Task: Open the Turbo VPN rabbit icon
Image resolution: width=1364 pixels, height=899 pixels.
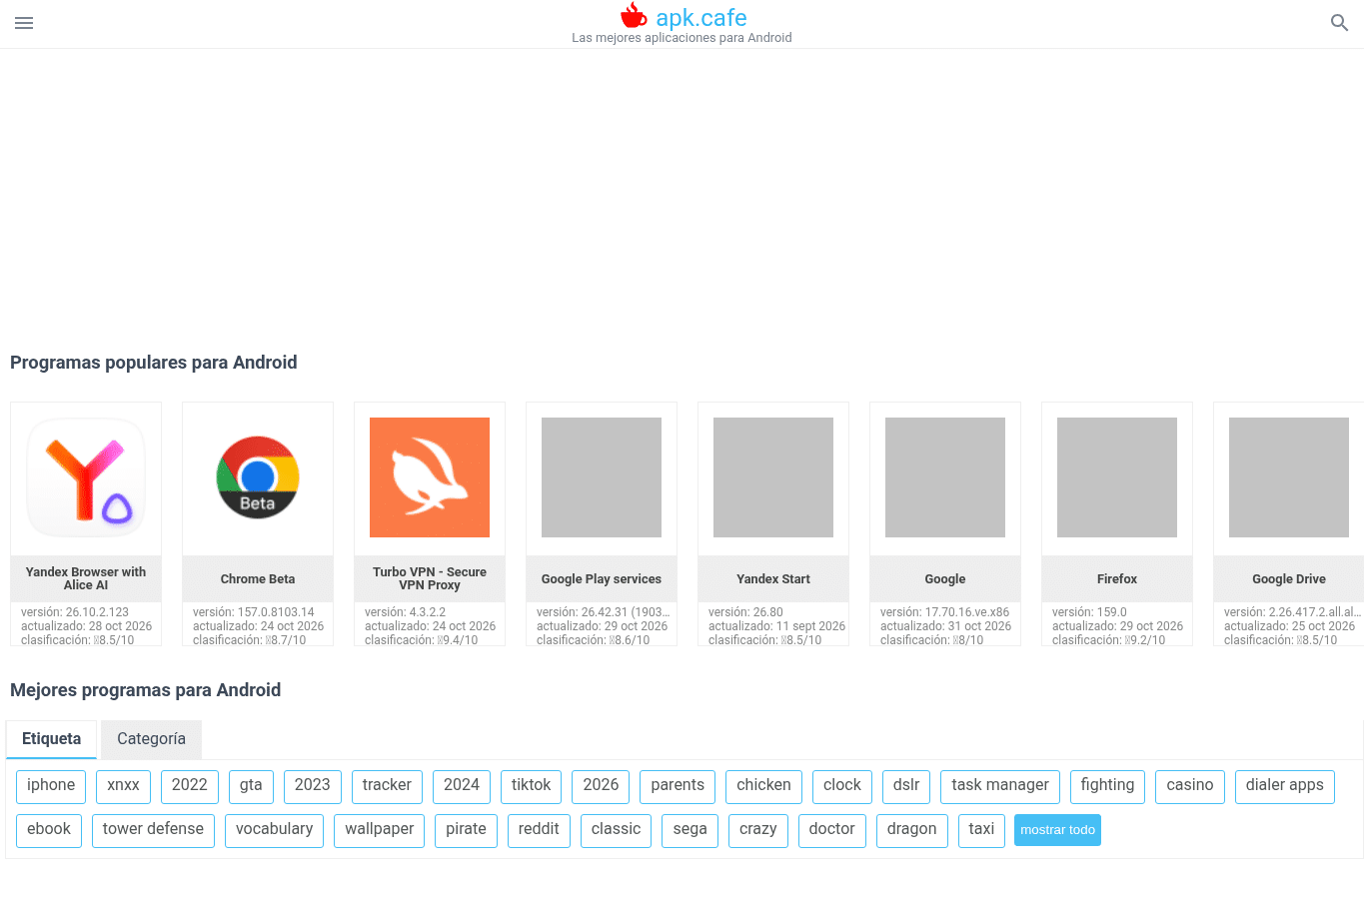Action: tap(430, 477)
